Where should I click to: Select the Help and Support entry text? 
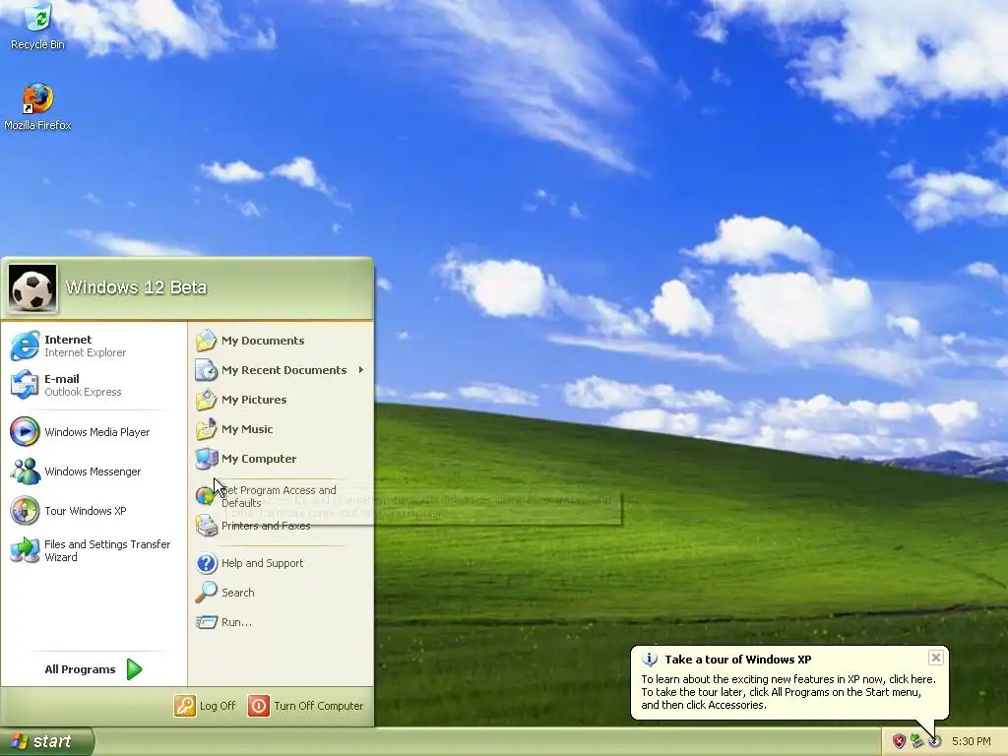262,563
